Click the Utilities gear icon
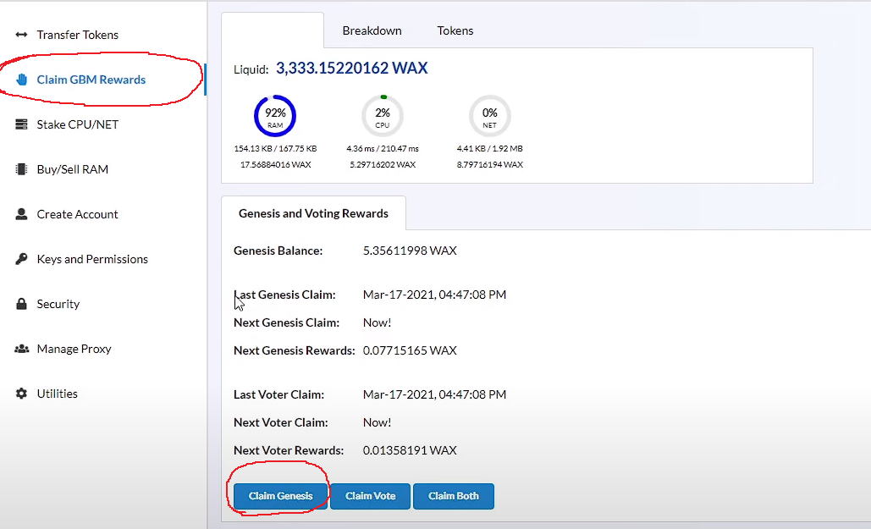The width and height of the screenshot is (871, 529). (x=21, y=394)
